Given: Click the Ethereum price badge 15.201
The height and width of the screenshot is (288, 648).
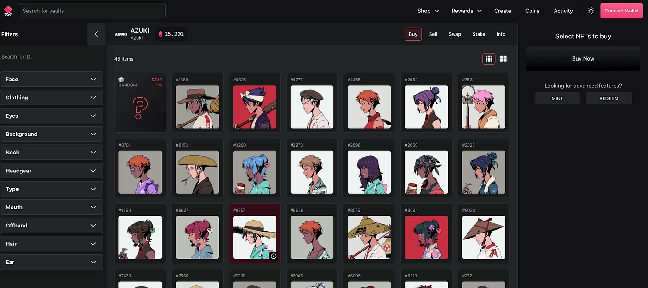Looking at the screenshot, I should [x=171, y=34].
